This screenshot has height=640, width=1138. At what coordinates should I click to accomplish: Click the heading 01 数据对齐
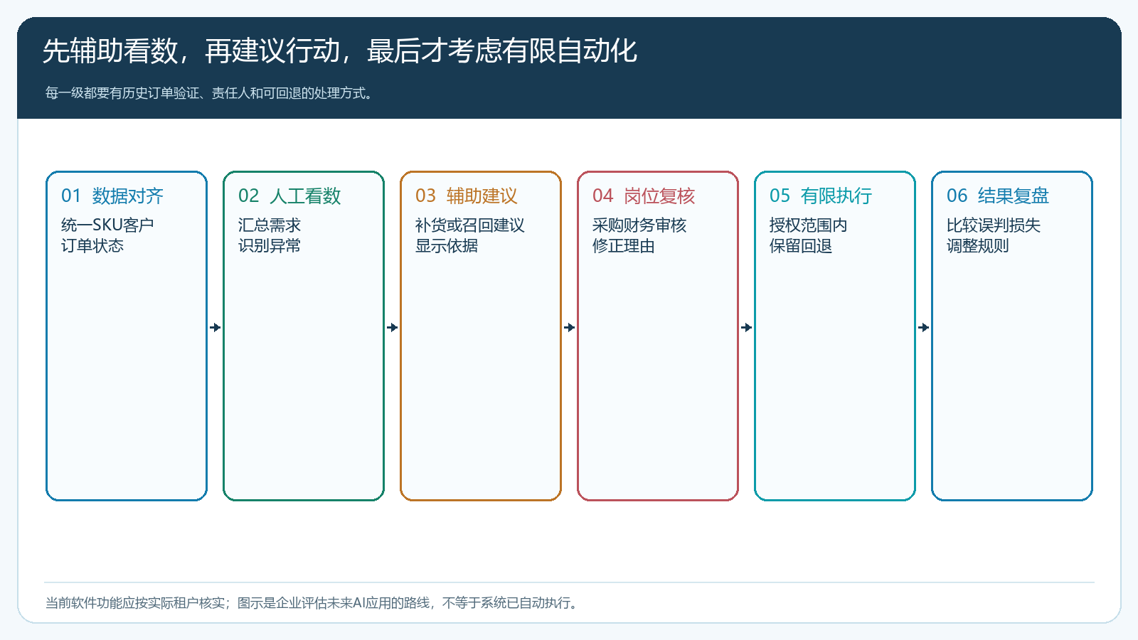click(x=112, y=196)
